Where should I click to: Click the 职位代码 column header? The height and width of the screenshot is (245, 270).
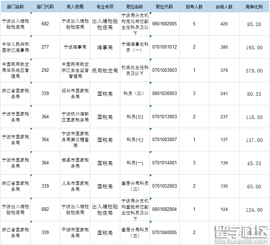(164, 7)
